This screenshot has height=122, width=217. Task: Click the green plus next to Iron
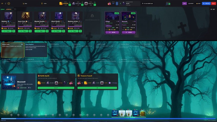click(82, 5)
